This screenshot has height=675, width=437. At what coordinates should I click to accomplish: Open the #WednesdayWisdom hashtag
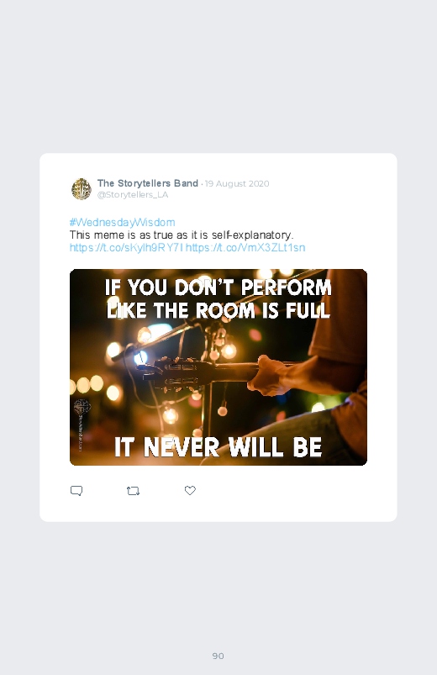[122, 223]
